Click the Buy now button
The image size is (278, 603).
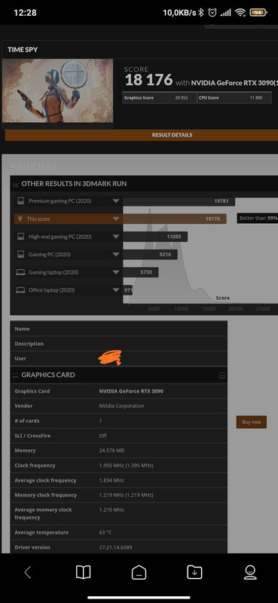click(251, 422)
